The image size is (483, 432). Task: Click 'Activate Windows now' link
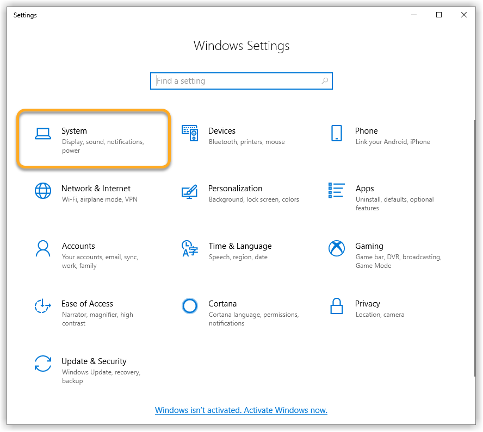pos(241,410)
